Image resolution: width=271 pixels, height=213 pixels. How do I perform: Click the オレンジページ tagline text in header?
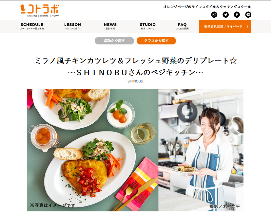point(207,7)
